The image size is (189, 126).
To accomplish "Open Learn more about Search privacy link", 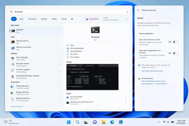I will 152,71.
